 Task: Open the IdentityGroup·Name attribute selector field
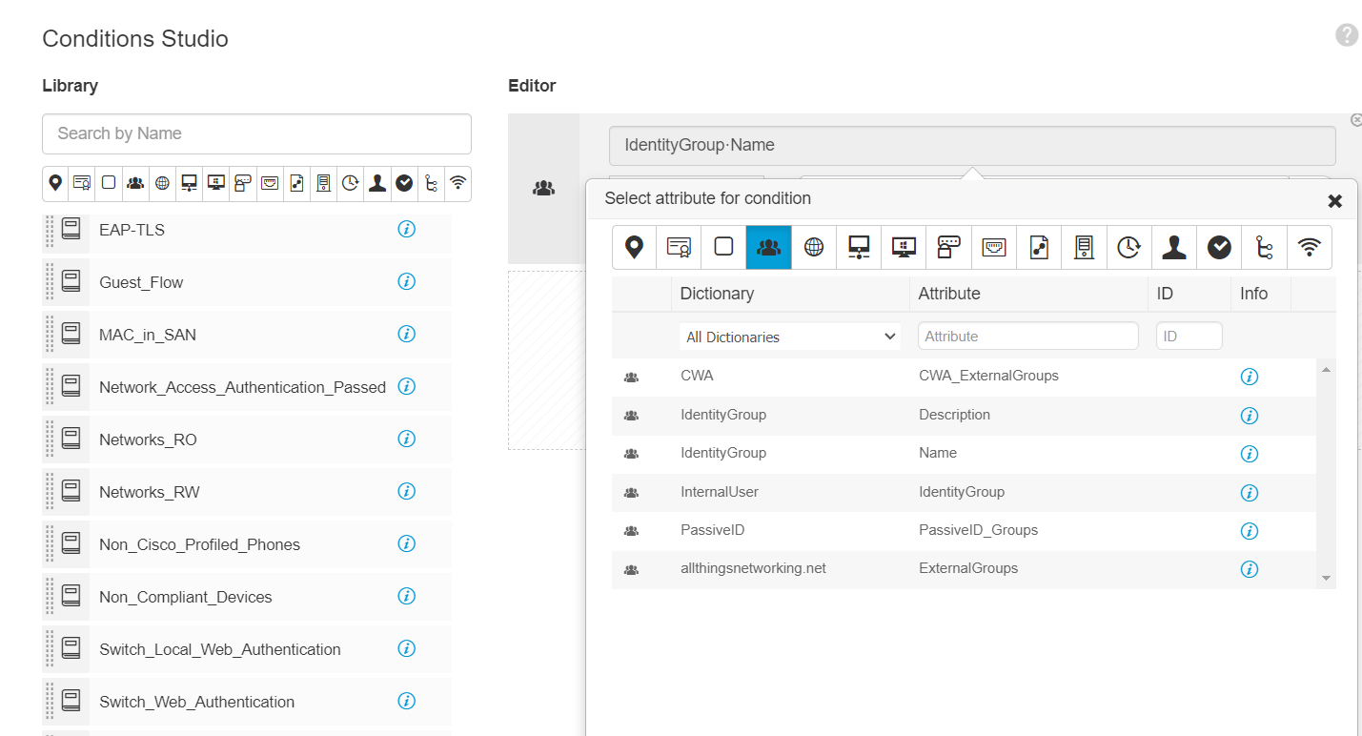point(971,146)
